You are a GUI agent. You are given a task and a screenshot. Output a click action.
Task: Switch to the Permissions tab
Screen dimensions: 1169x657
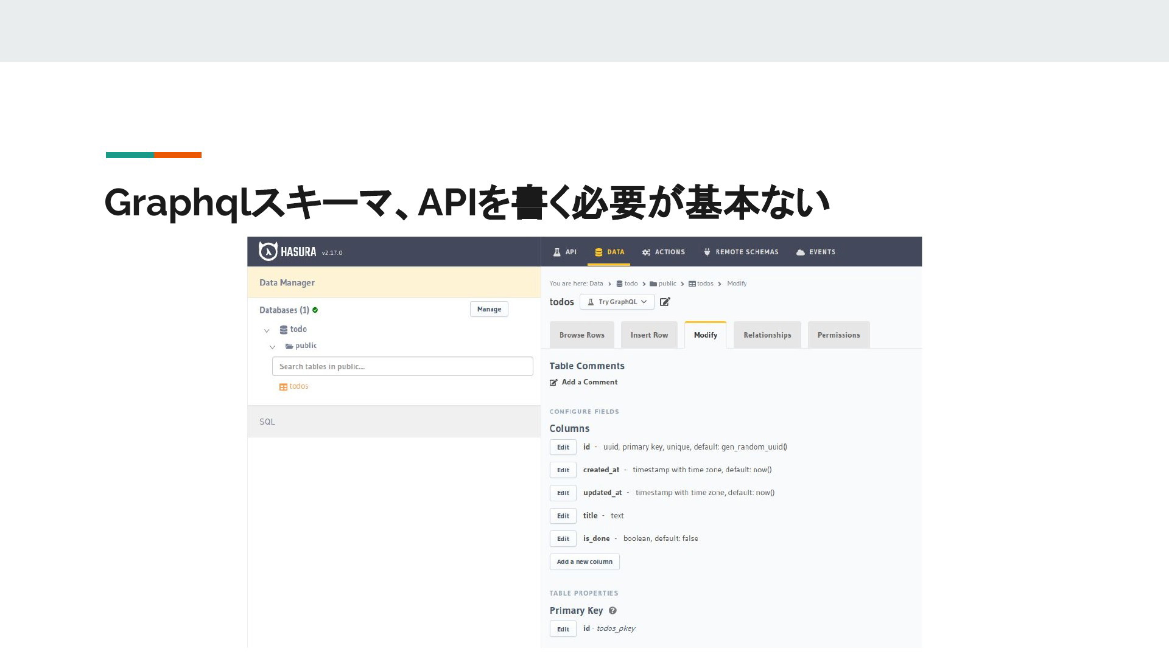click(838, 335)
